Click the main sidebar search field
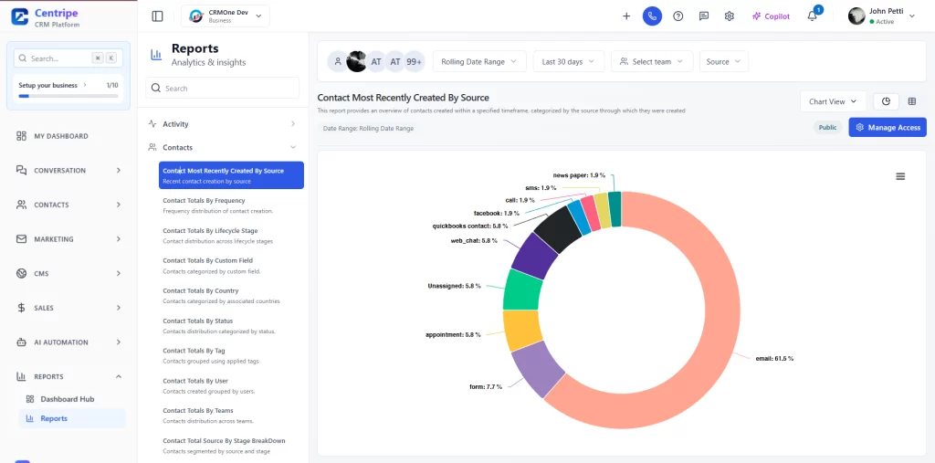Viewport: 935px width, 463px height. pos(66,58)
